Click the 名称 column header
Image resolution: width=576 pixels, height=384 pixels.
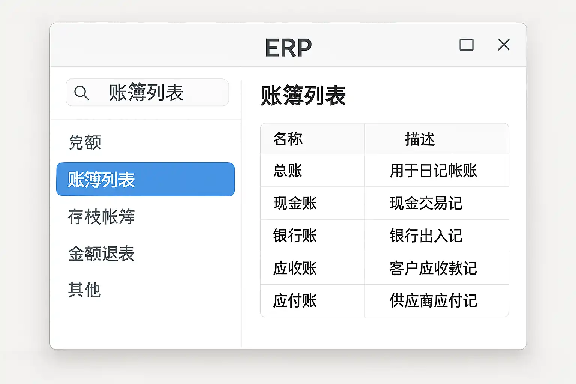(x=288, y=139)
